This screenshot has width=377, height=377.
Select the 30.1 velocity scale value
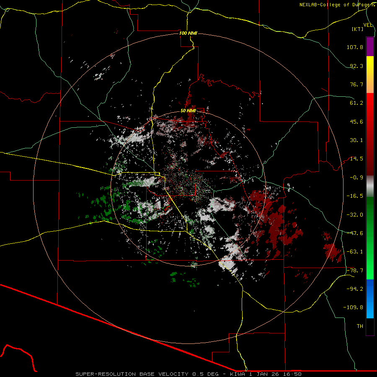point(356,140)
